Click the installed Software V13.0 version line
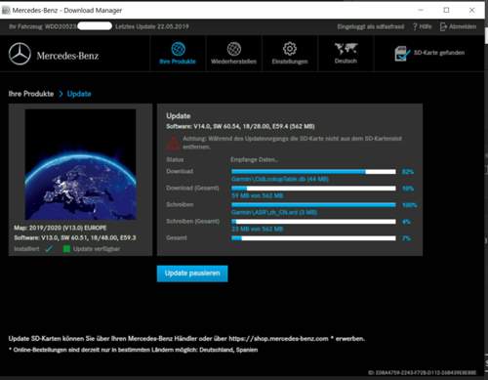The height and width of the screenshot is (380, 488). coord(75,237)
